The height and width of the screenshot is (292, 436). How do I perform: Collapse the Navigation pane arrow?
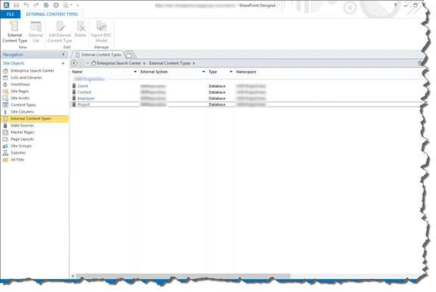click(x=64, y=54)
